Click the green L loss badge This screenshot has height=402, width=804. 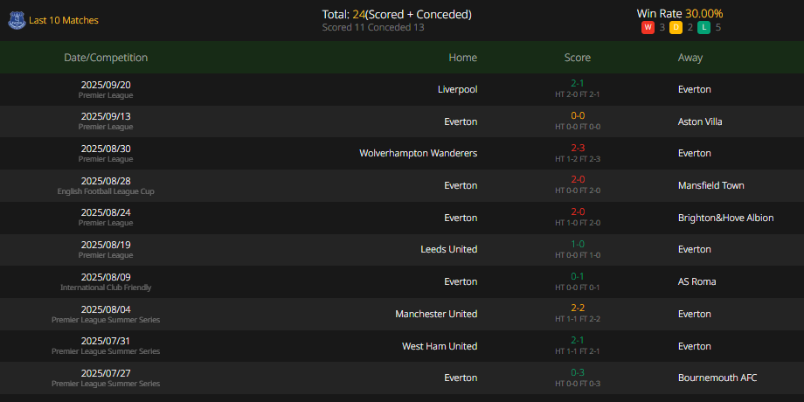(704, 28)
